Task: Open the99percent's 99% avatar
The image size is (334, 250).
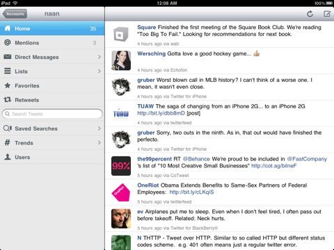Action: (x=121, y=166)
